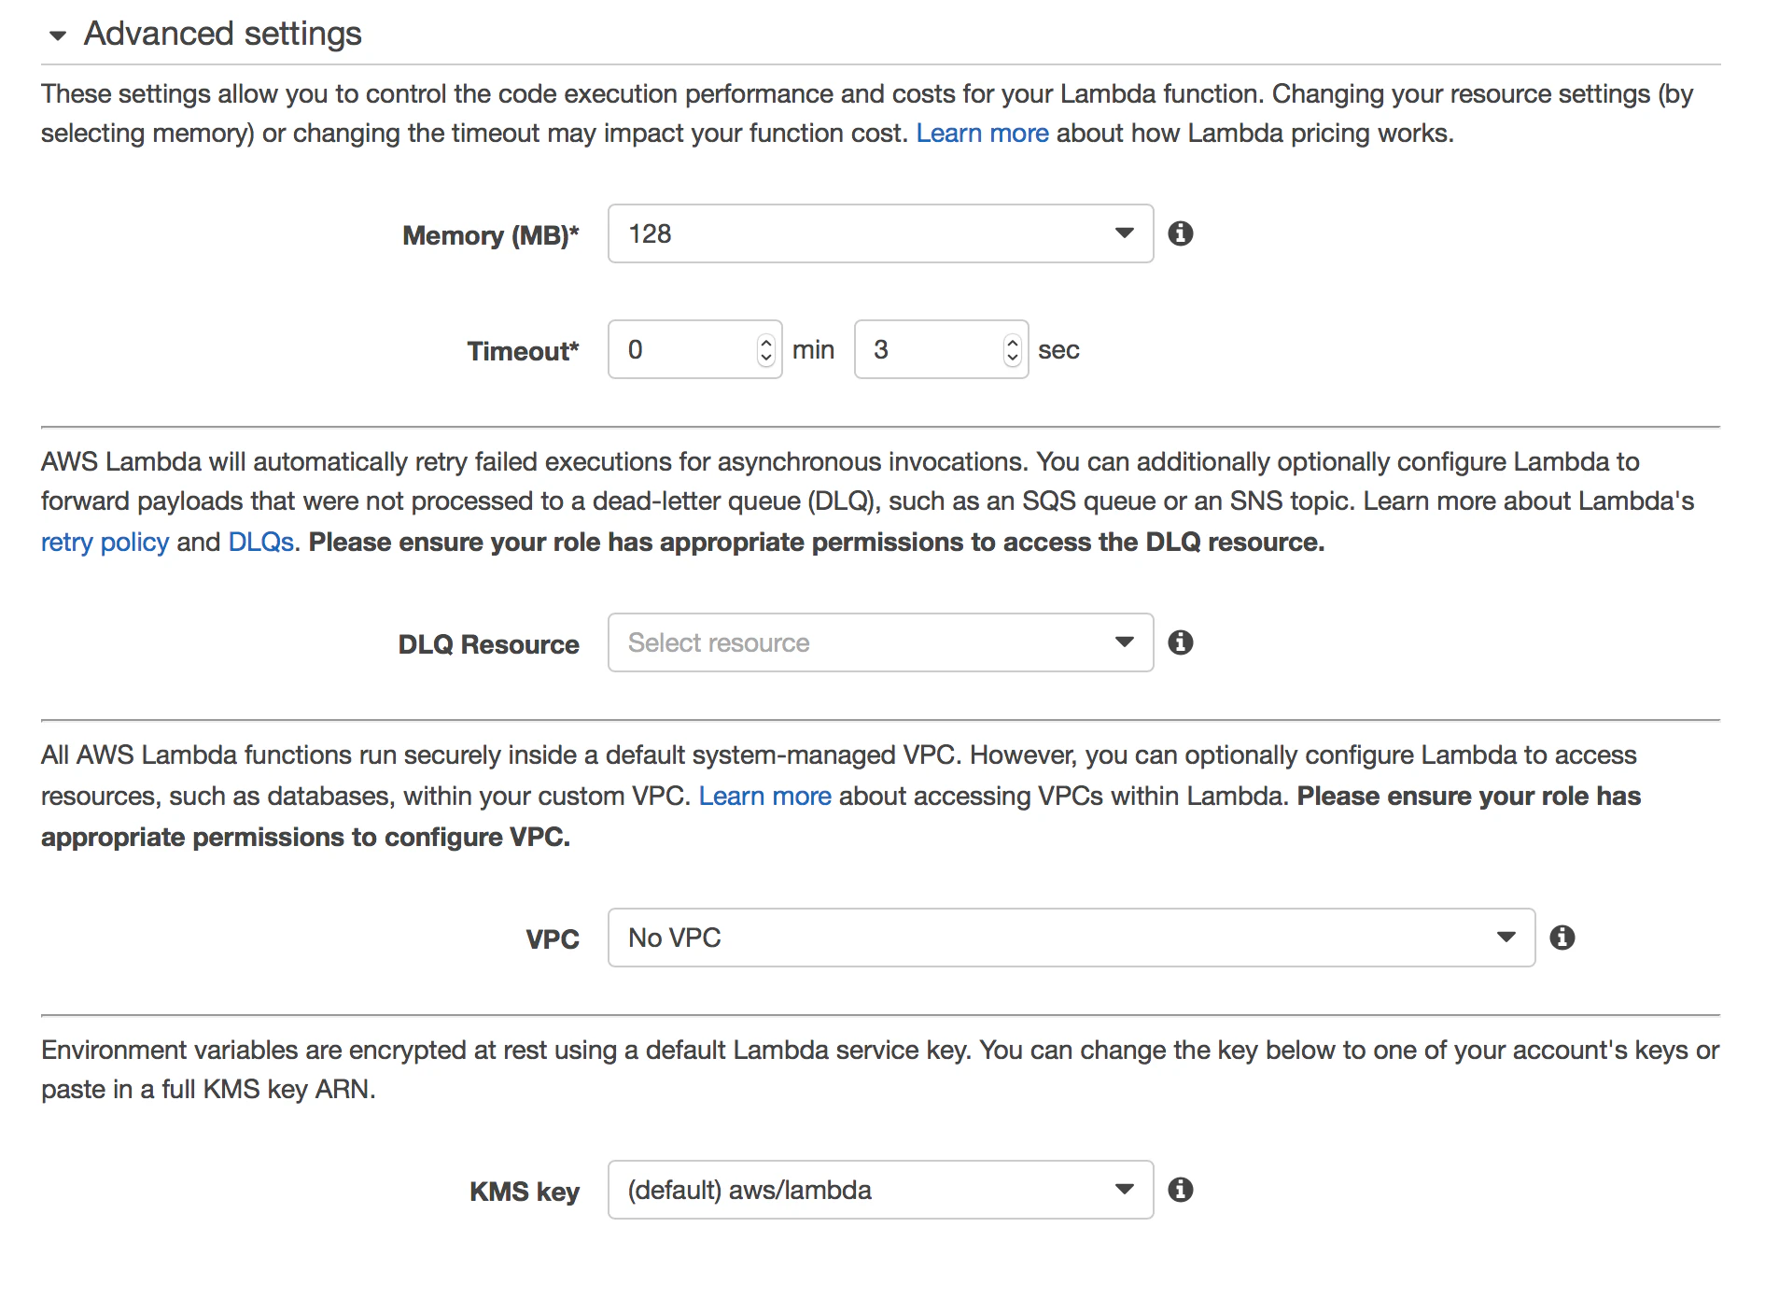The height and width of the screenshot is (1298, 1779).
Task: Open the retry policy link
Action: (x=105, y=543)
